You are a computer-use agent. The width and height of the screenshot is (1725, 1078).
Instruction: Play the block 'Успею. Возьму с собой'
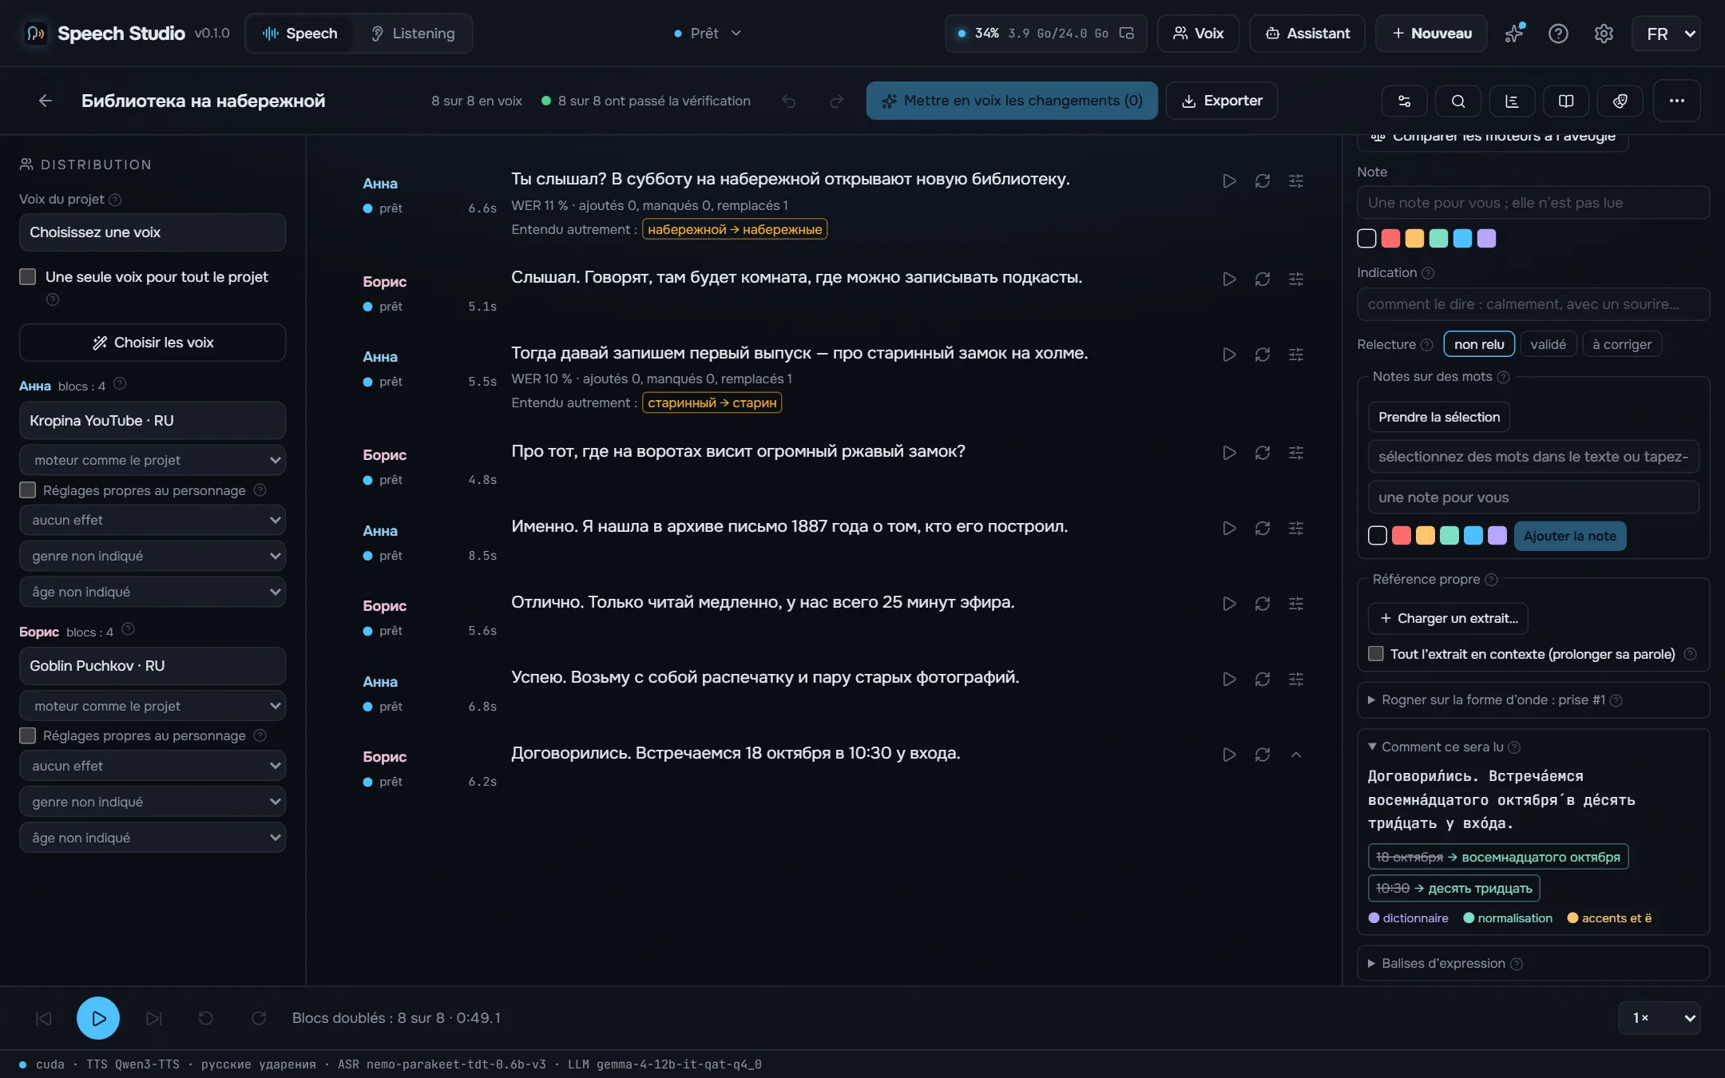point(1229,680)
